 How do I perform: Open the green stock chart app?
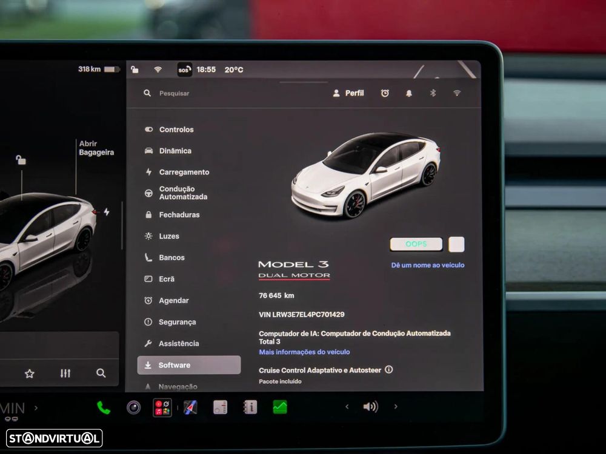[280, 407]
